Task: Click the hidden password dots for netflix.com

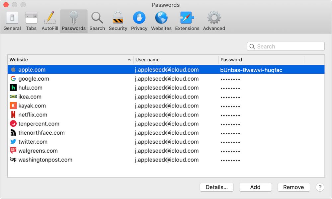Action: [230, 115]
